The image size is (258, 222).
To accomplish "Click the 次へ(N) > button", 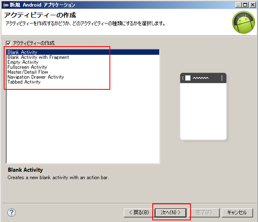I will point(171,213).
